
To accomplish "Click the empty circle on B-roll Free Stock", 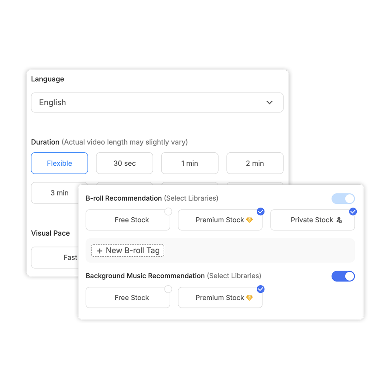I will pyautogui.click(x=168, y=211).
